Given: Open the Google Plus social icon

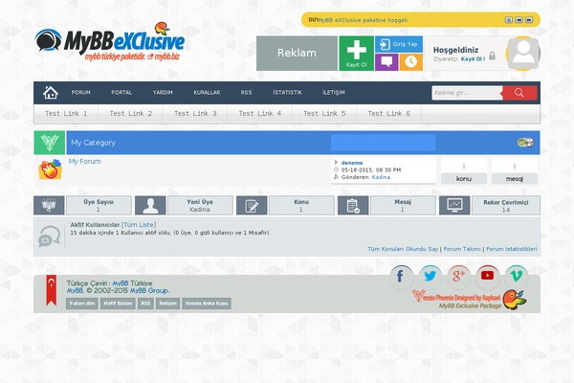Looking at the screenshot, I should 458,277.
